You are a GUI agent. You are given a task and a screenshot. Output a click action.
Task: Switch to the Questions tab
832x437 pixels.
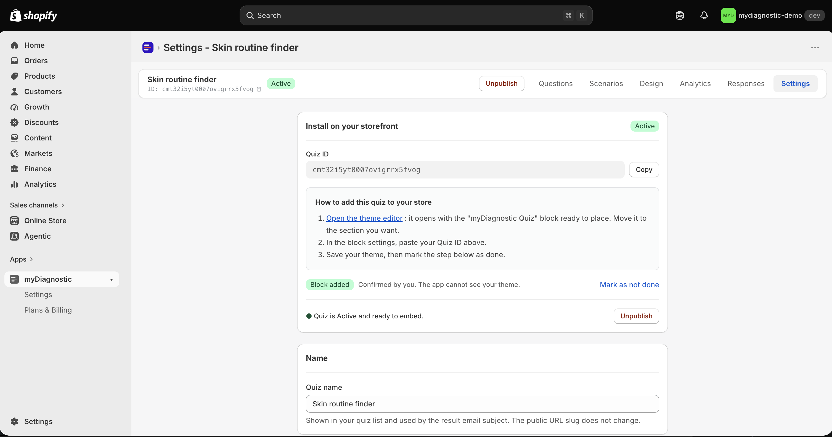pos(555,84)
